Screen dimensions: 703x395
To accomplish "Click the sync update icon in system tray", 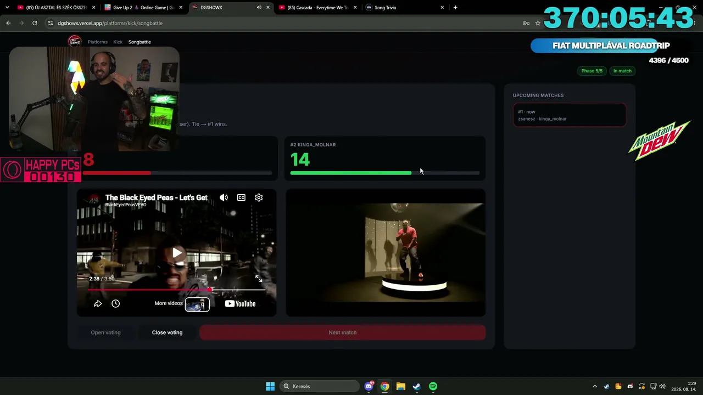I will tap(641, 386).
